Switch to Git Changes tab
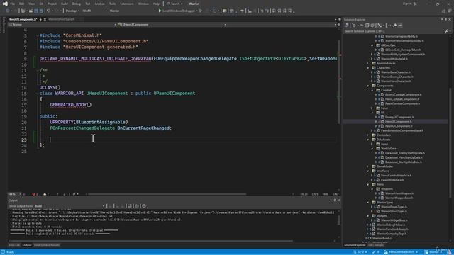 (x=376, y=245)
